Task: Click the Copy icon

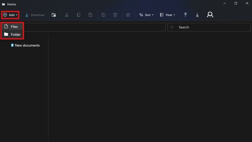Action: (78, 15)
